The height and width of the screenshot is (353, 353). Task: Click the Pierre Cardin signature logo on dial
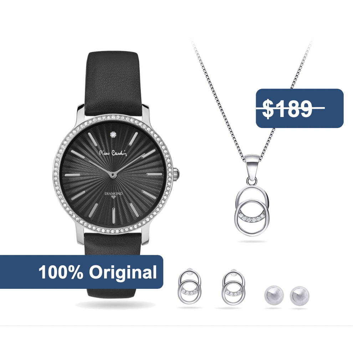click(x=113, y=153)
